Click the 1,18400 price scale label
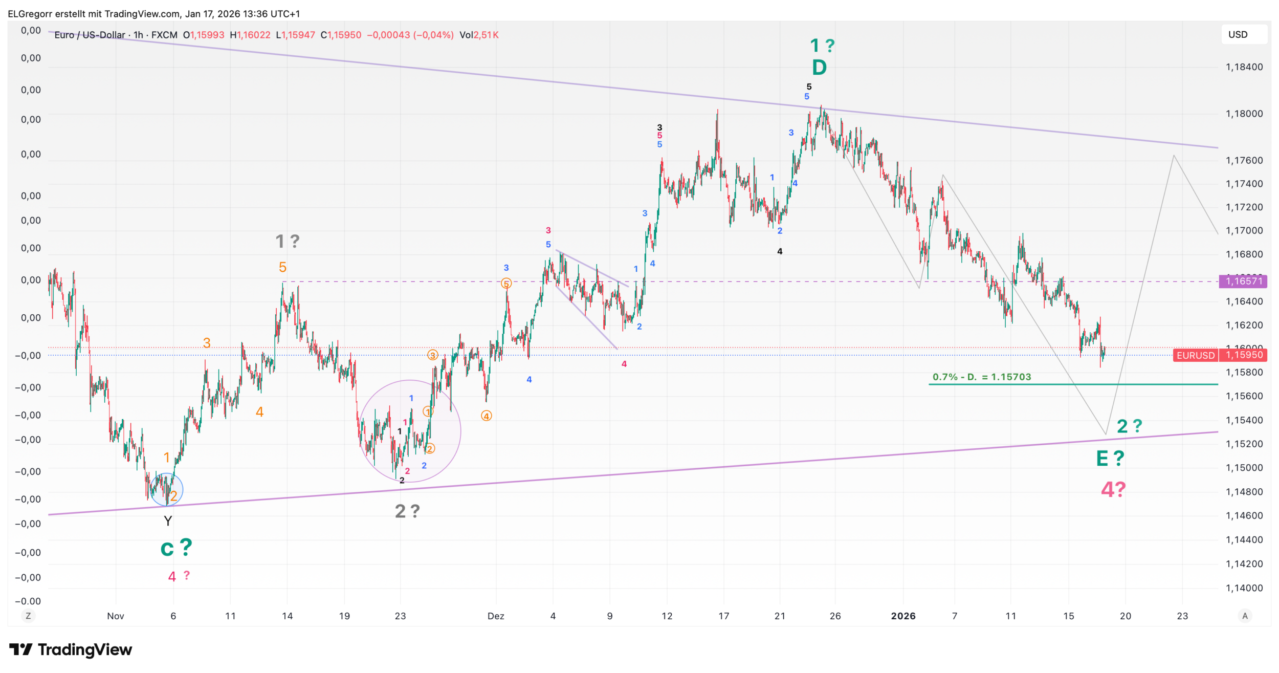Screen dimensions: 1279x673 click(x=1244, y=67)
